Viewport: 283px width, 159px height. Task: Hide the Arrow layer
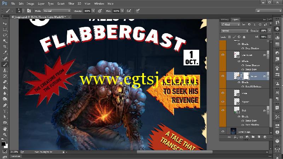pyautogui.click(x=223, y=76)
